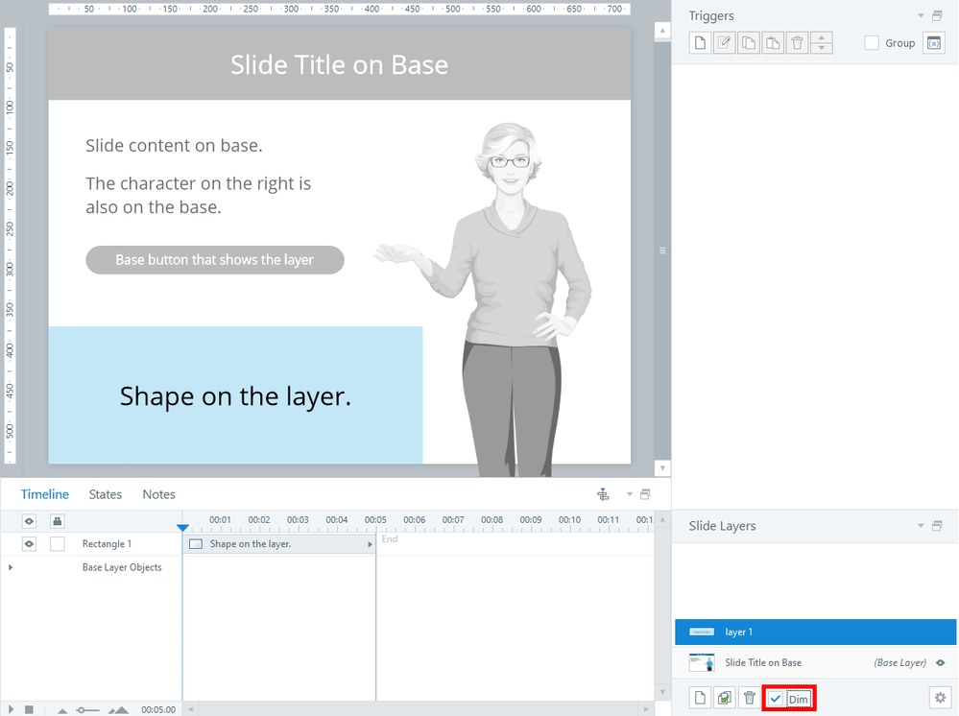Hide Rectangle 1 using its eye icon

point(29,543)
